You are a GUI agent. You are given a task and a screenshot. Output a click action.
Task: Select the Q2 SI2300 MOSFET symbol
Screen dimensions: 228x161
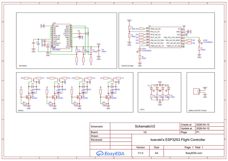[x=80, y=97]
